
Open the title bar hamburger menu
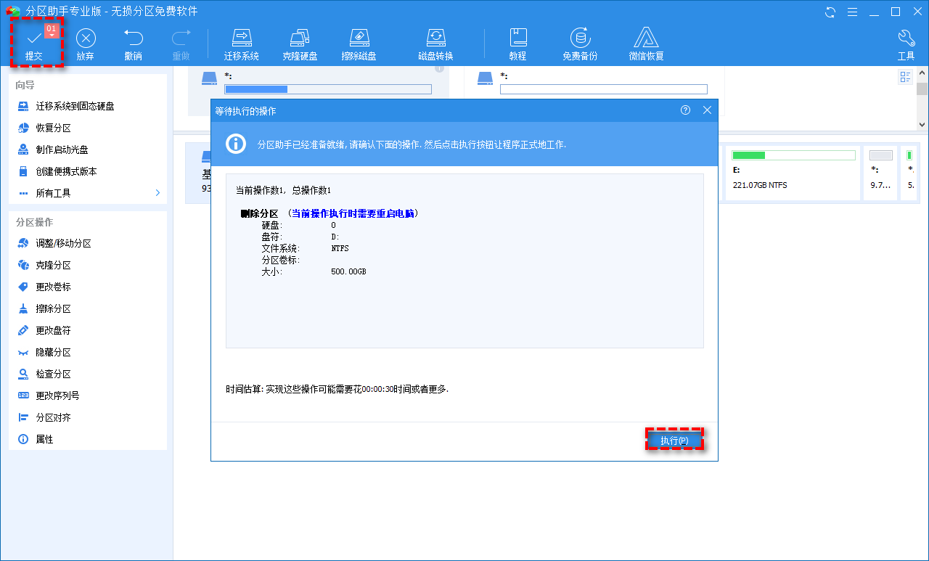pyautogui.click(x=853, y=12)
